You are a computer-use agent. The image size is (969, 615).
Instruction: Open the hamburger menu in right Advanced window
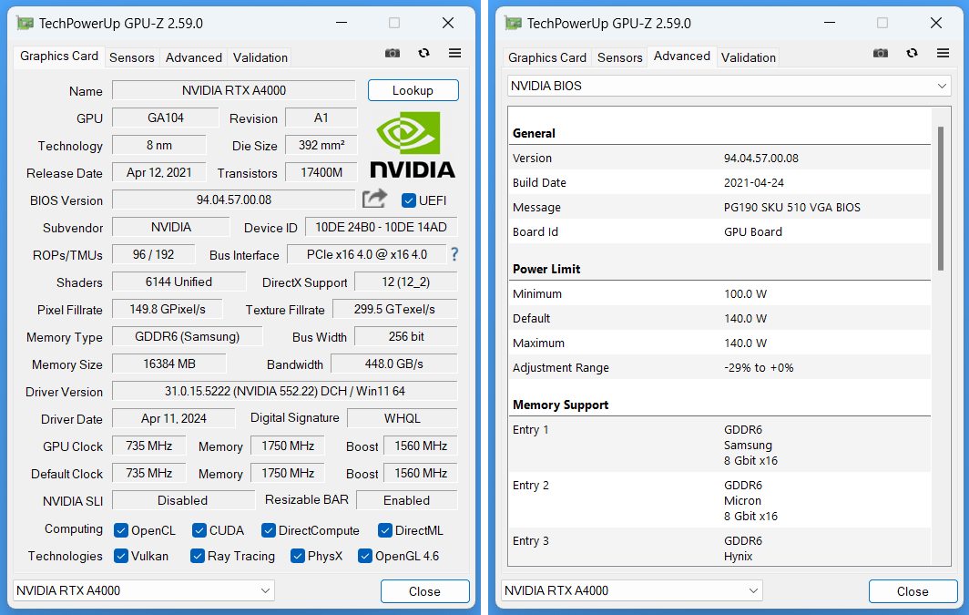[x=943, y=53]
